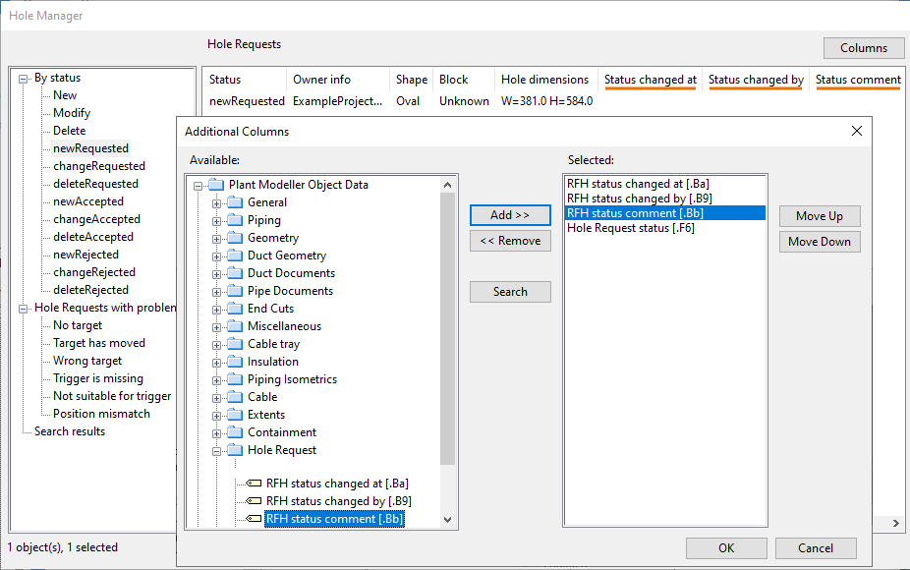Click the tag icon for RFH status changed by
Screen dimensions: 910x570
pyautogui.click(x=253, y=501)
